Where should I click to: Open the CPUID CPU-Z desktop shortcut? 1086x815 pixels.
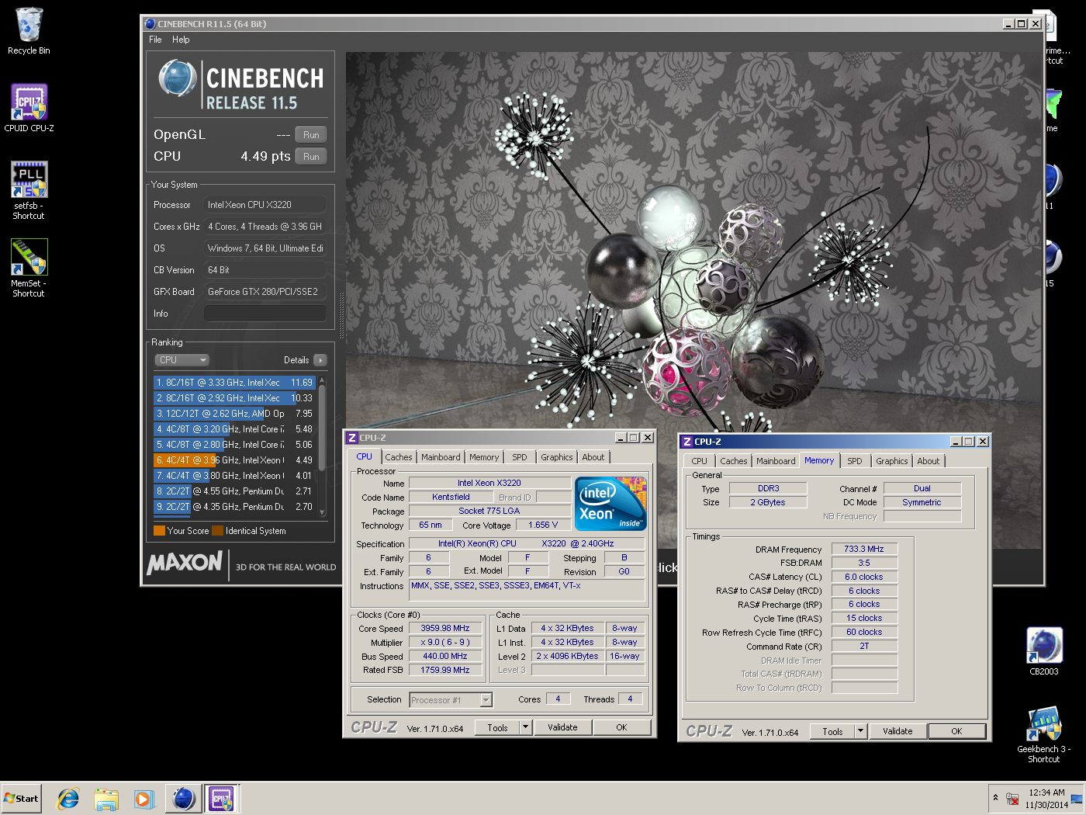pos(29,108)
